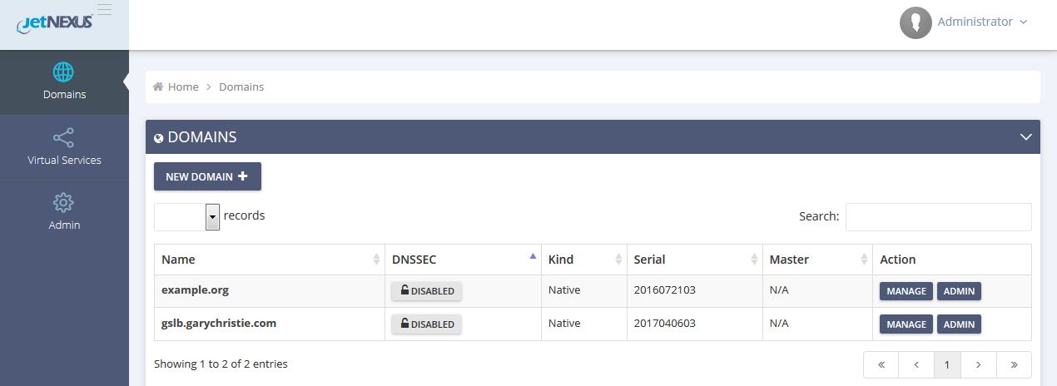Open the Administrator user dropdown

coord(982,22)
